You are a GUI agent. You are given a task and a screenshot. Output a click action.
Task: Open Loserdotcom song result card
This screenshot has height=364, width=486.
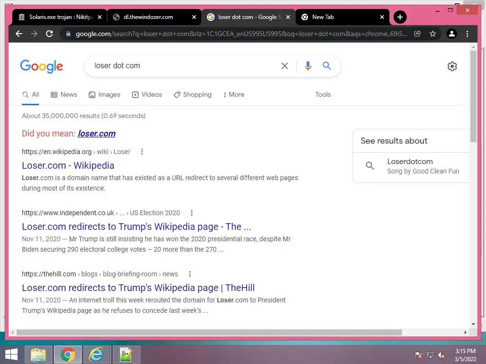[411, 166]
